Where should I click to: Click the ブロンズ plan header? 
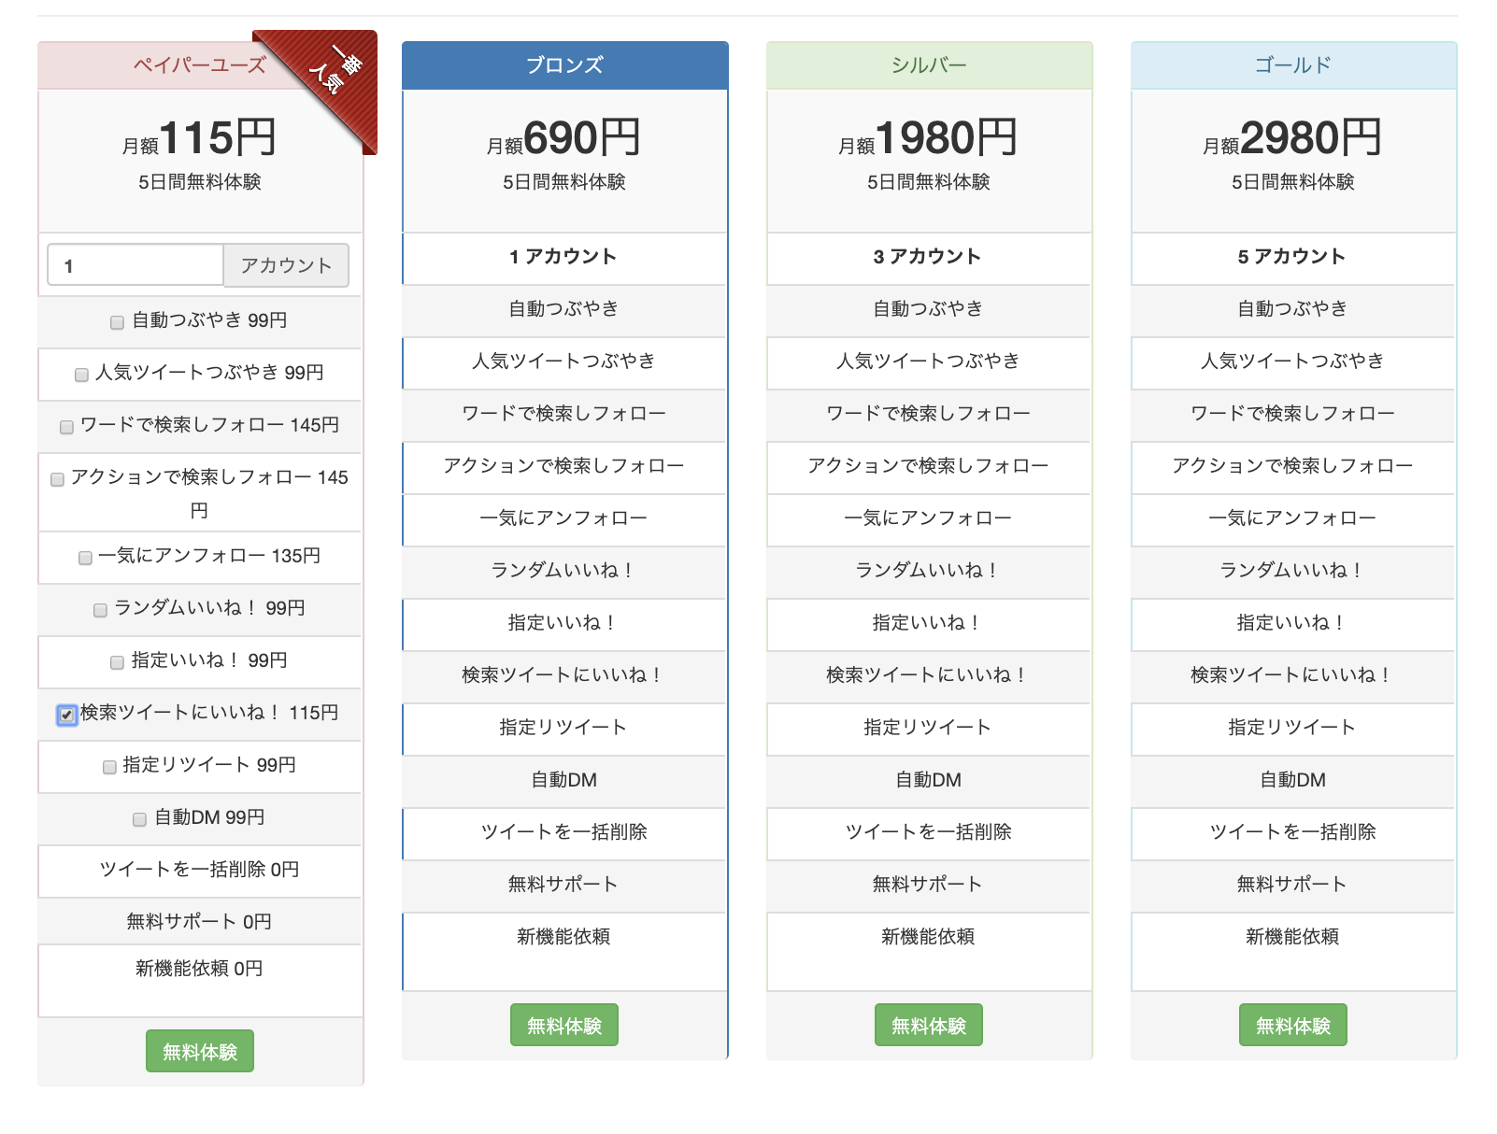pyautogui.click(x=564, y=65)
